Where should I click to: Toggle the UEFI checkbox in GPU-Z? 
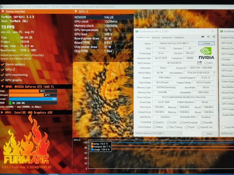(206, 63)
